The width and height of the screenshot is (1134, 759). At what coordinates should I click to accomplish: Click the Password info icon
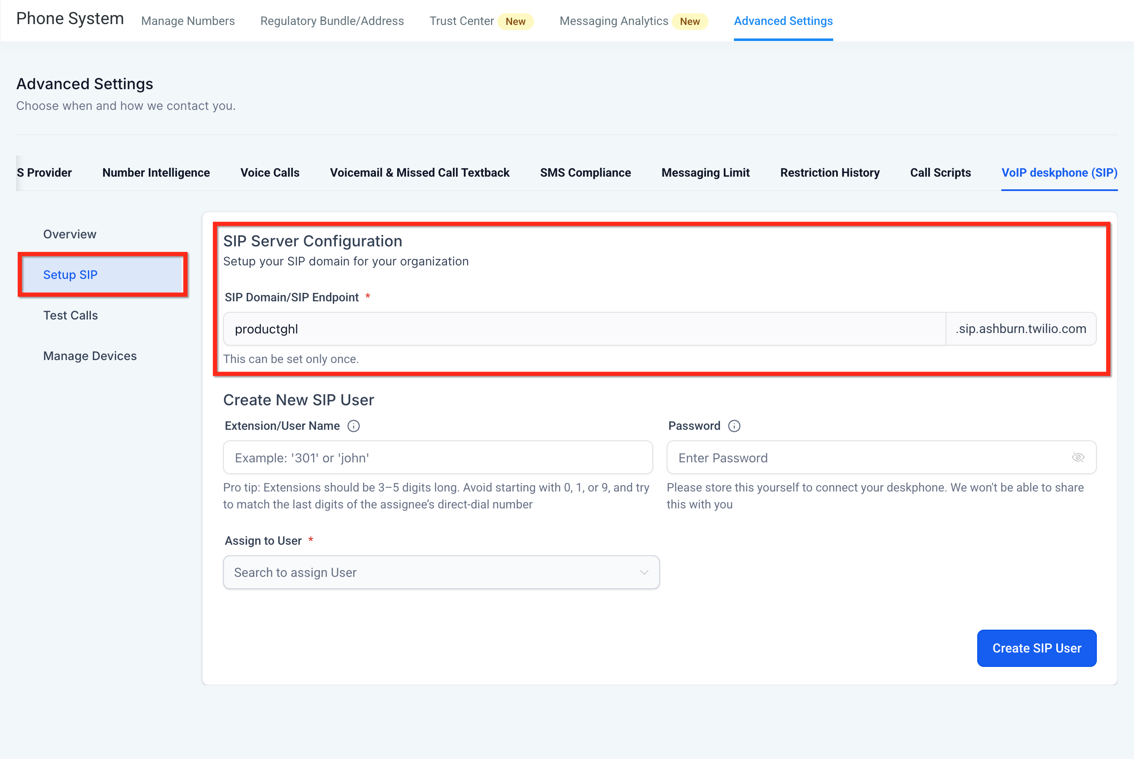click(x=734, y=426)
